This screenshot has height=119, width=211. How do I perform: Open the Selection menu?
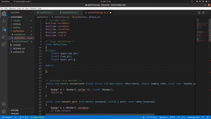tap(12, 8)
